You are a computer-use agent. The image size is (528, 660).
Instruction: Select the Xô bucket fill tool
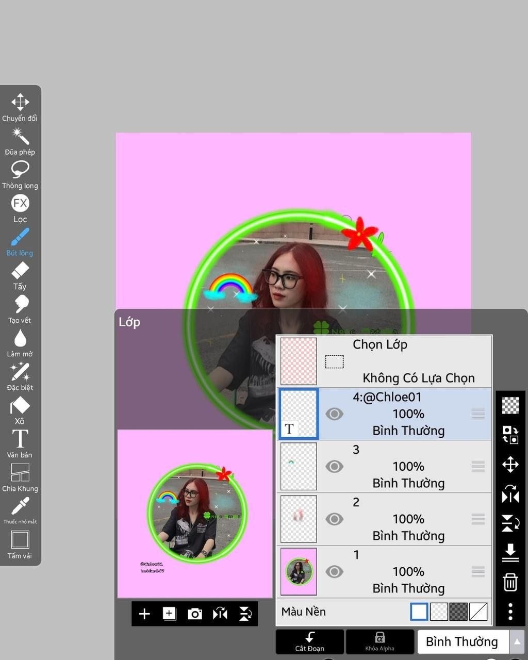(x=20, y=410)
